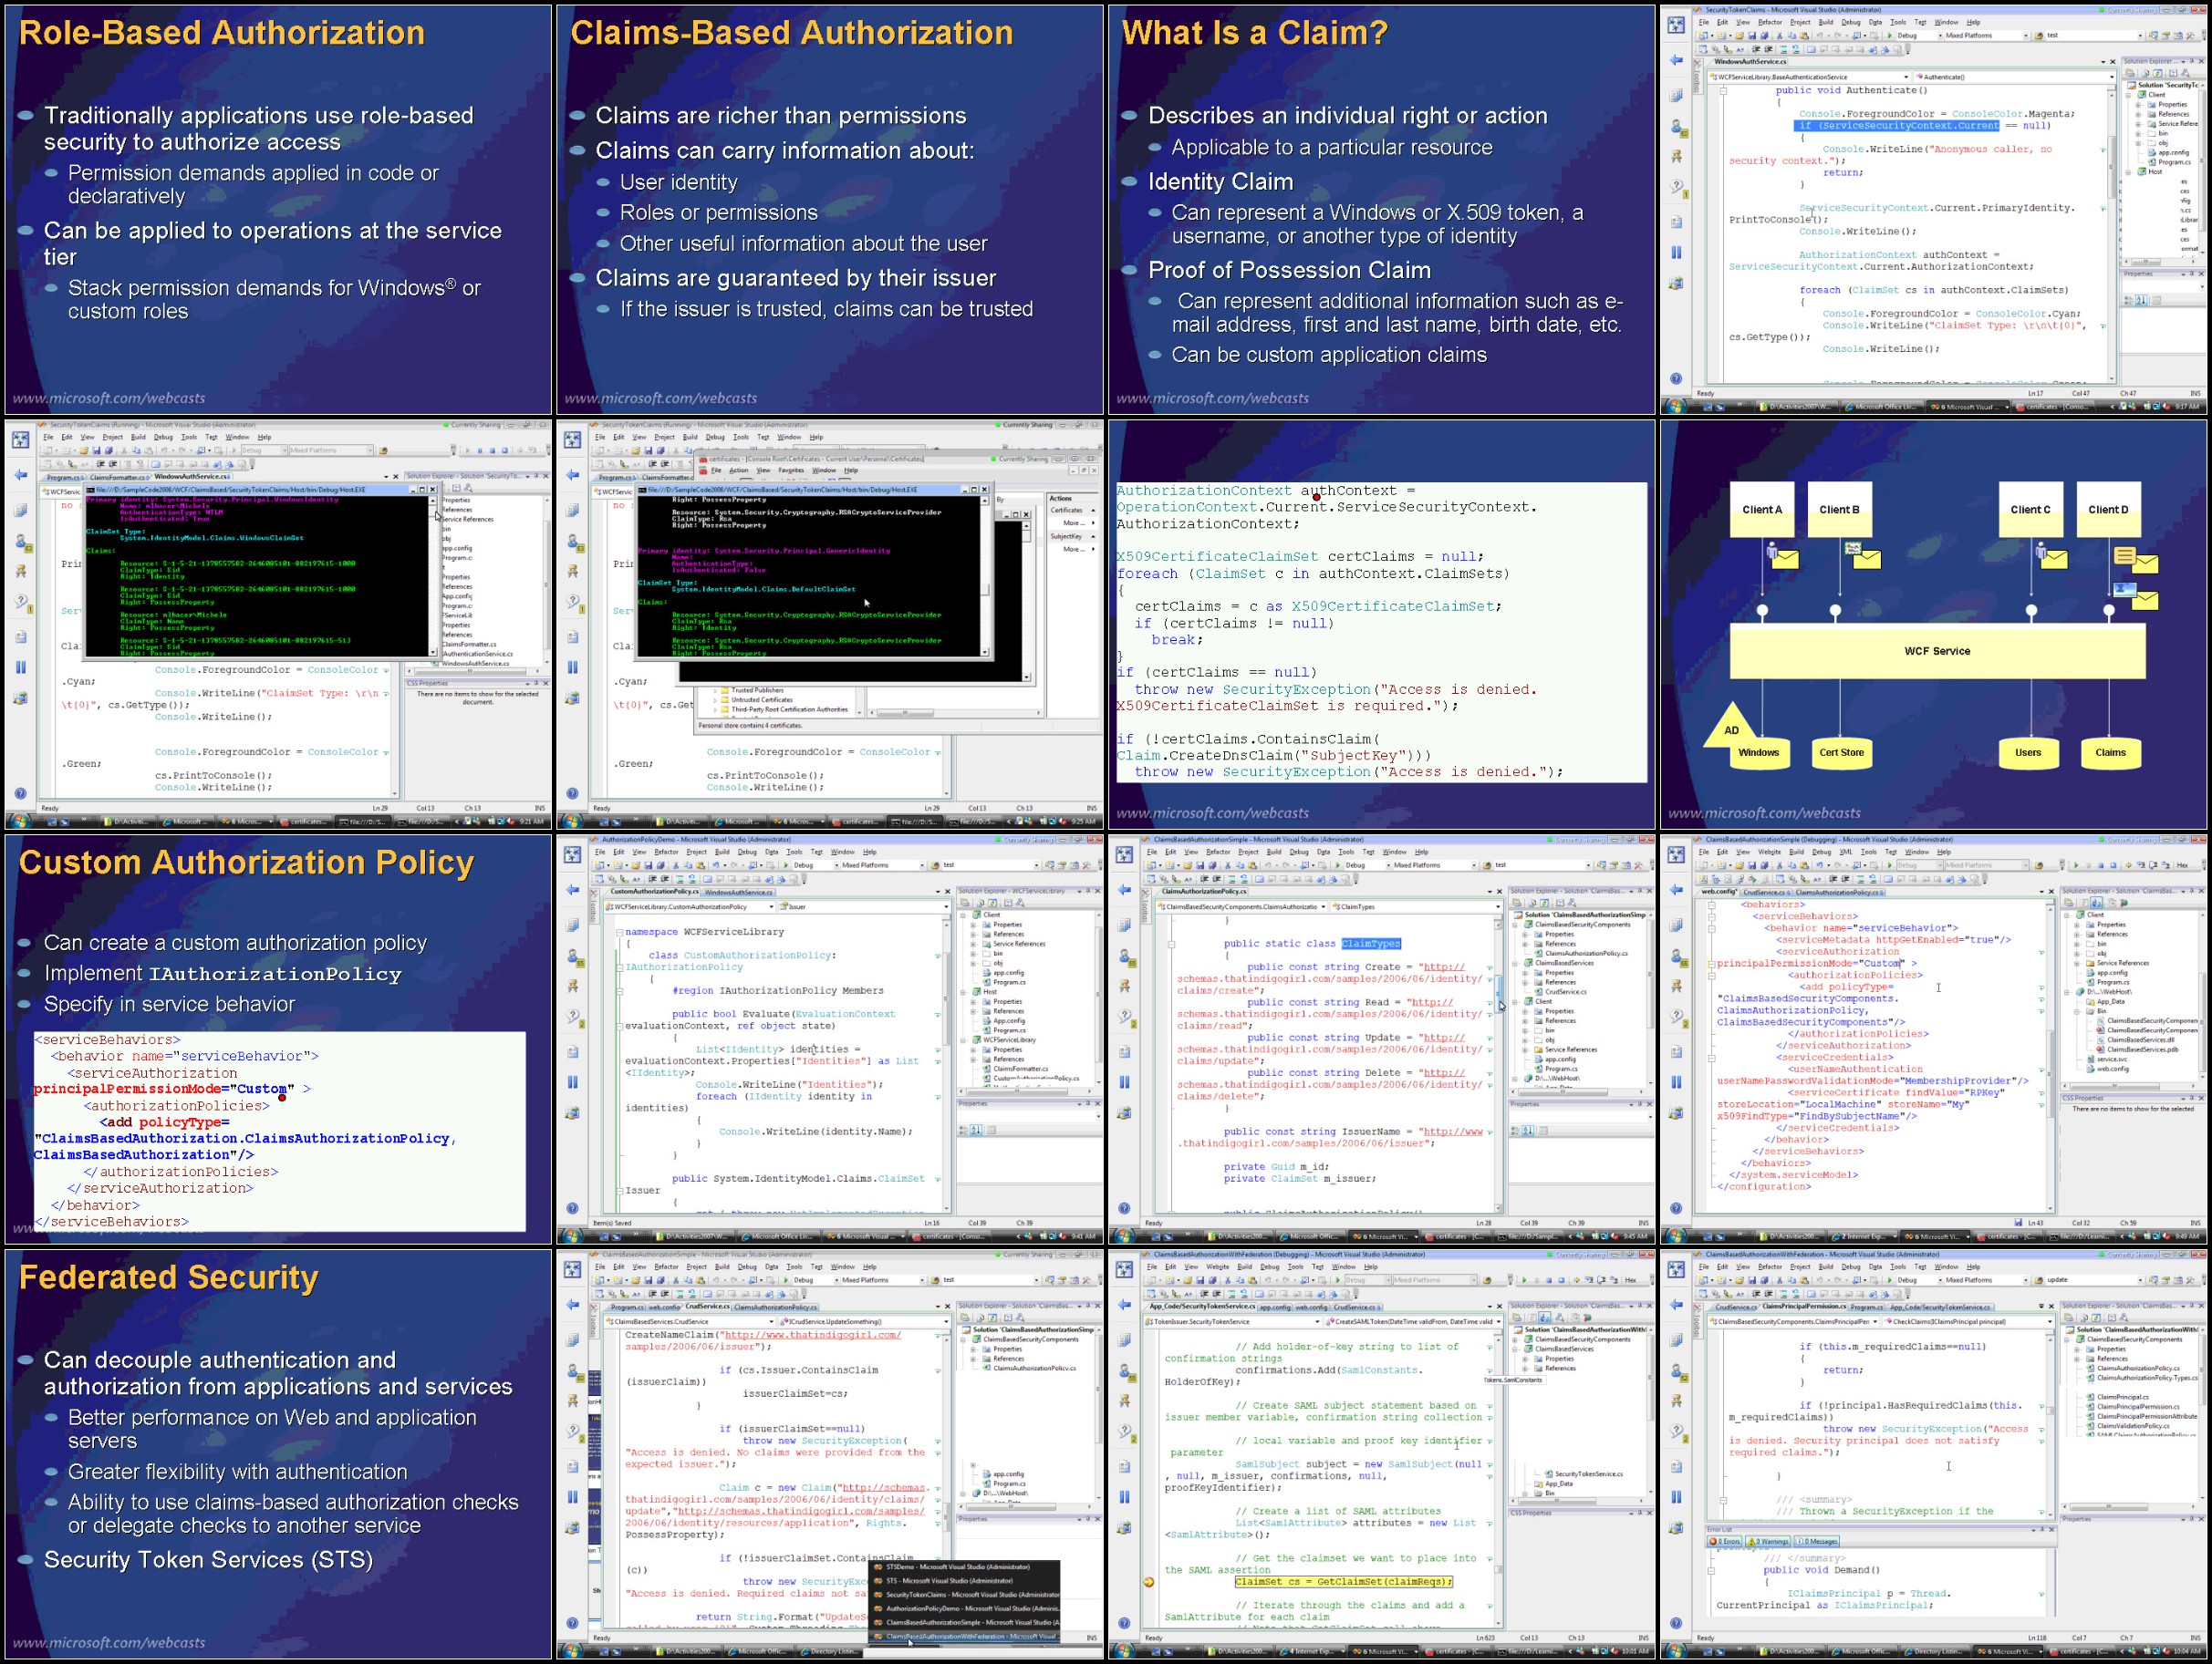Expand Service References node in AuthorizationPolicyDemo Solution Explorer
The height and width of the screenshot is (1664, 2212).
coord(973,945)
